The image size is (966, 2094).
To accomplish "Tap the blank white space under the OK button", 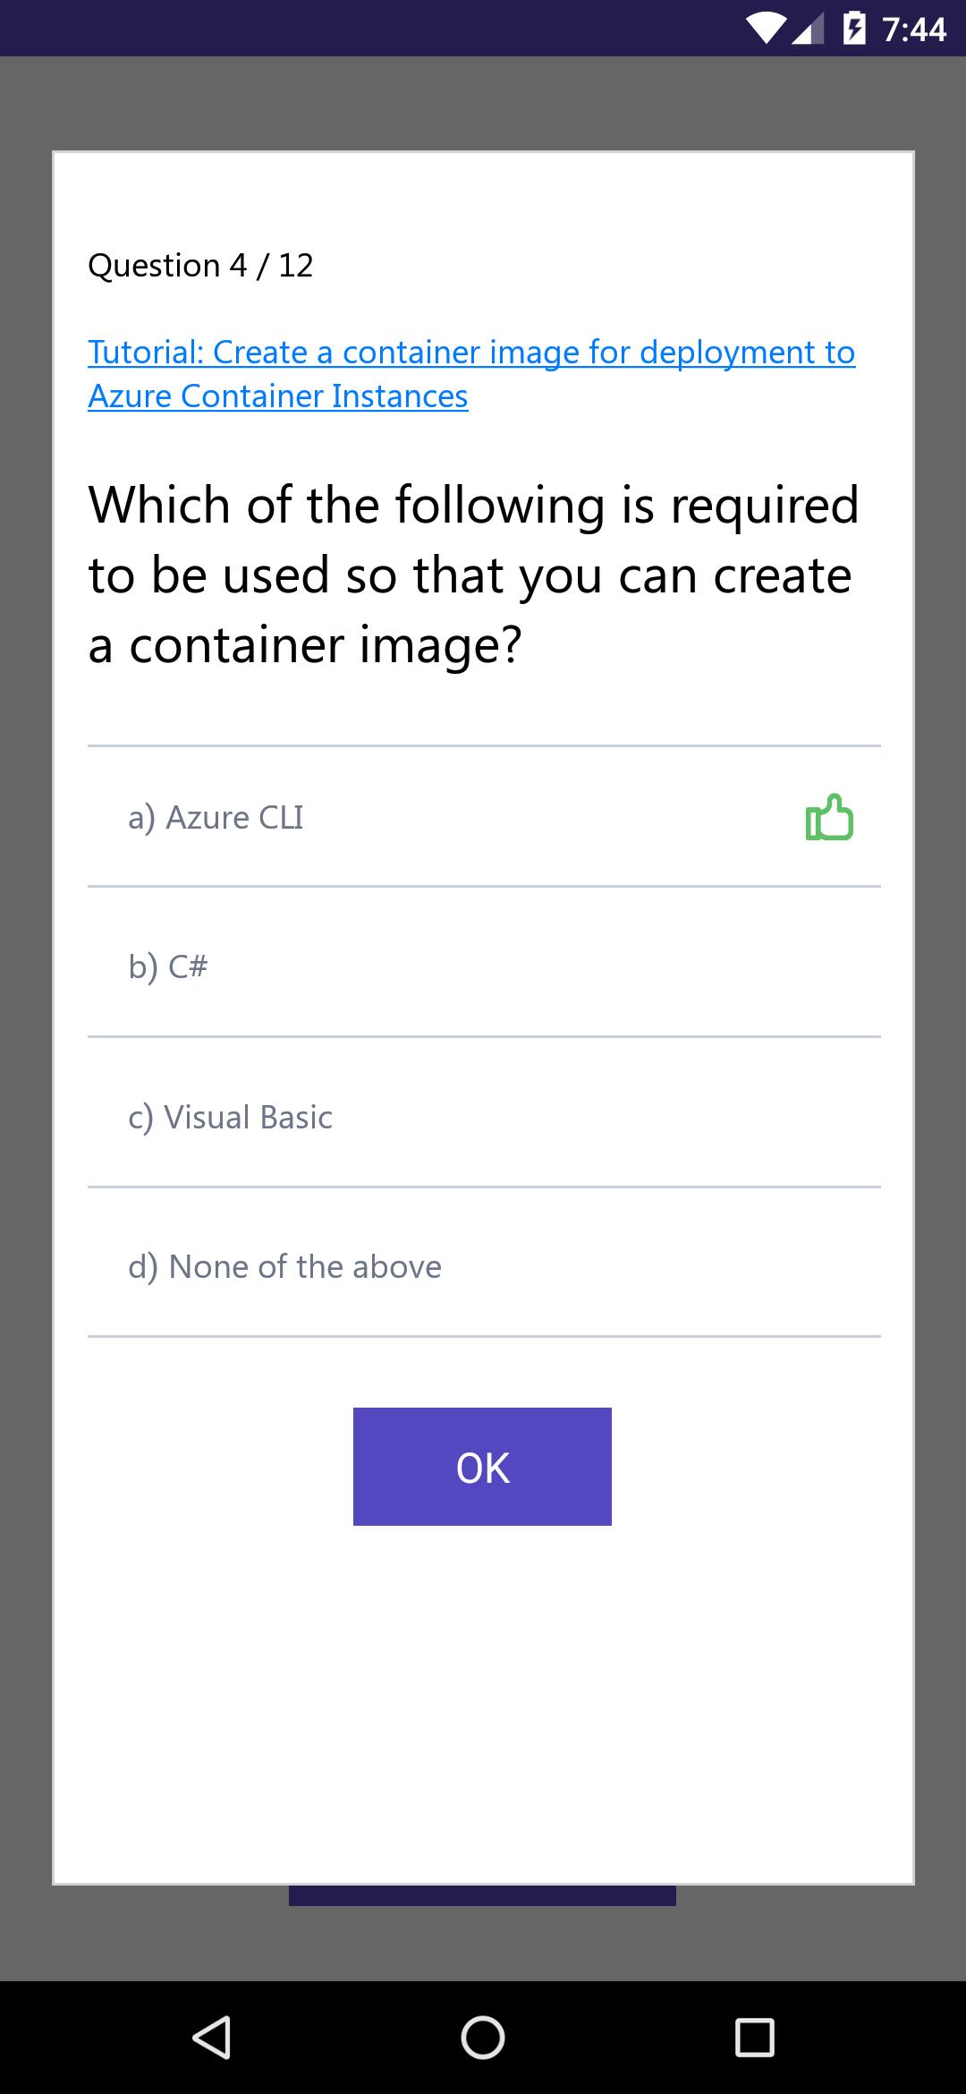I will click(x=483, y=1700).
